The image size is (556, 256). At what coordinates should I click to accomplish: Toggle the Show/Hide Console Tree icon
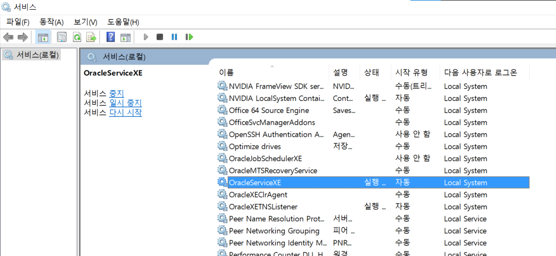(x=43, y=37)
